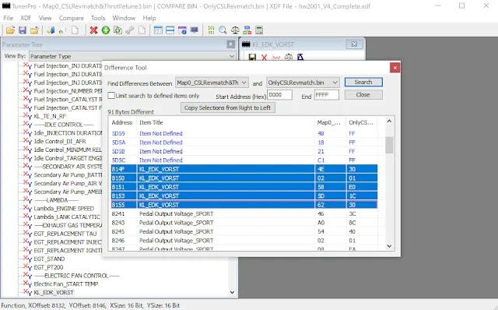Select Electric Fan_START TEMP tree item
Screen dimensions: 498x310
tap(65, 284)
